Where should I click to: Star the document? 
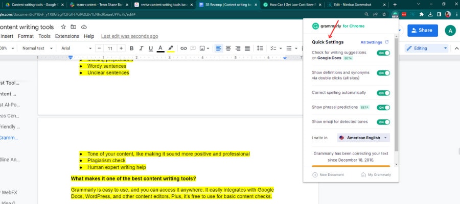click(63, 27)
